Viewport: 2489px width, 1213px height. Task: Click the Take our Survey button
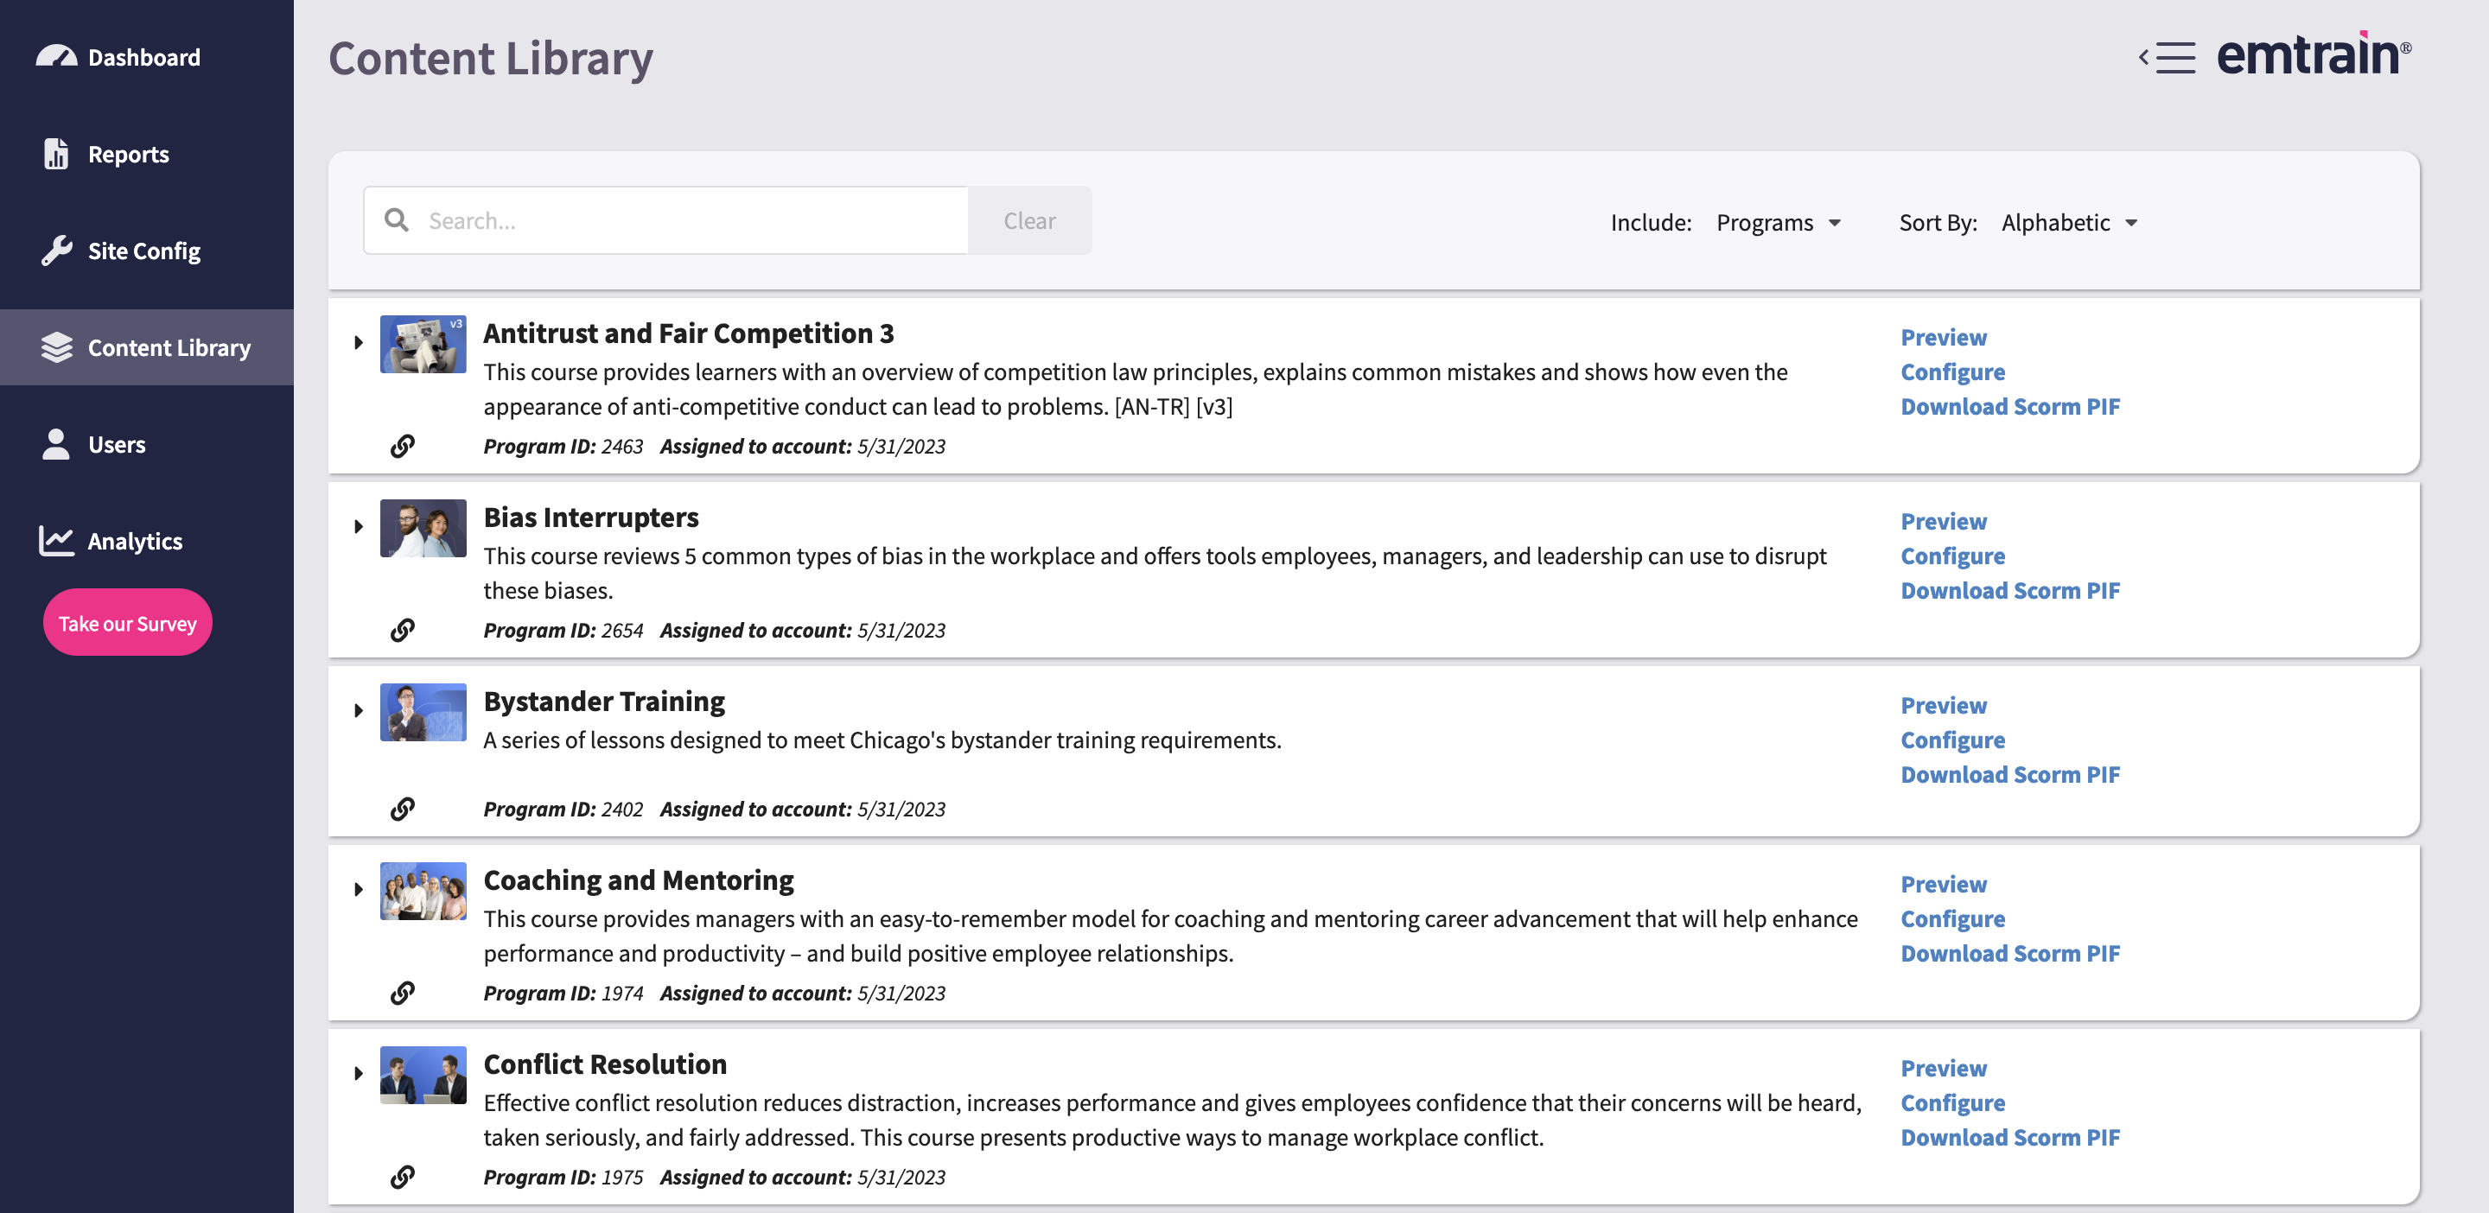128,623
